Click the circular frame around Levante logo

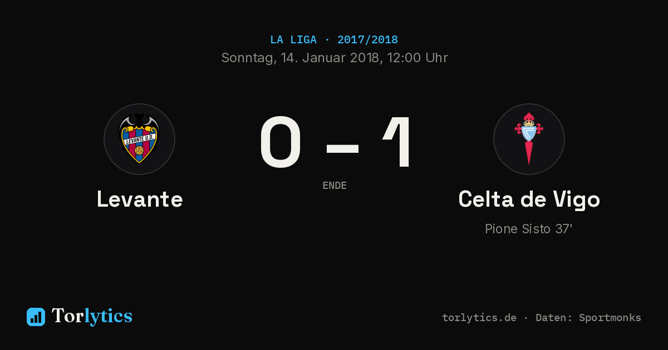pos(139,139)
